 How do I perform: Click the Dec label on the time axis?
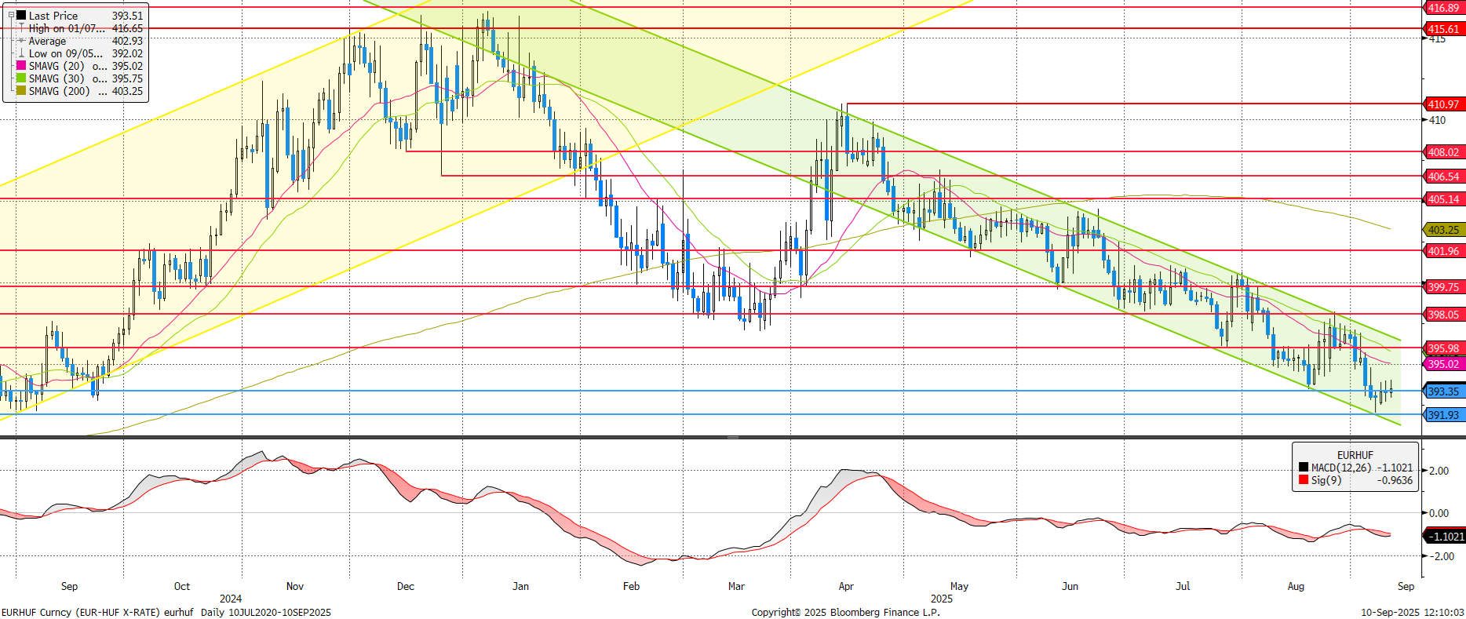(x=406, y=586)
